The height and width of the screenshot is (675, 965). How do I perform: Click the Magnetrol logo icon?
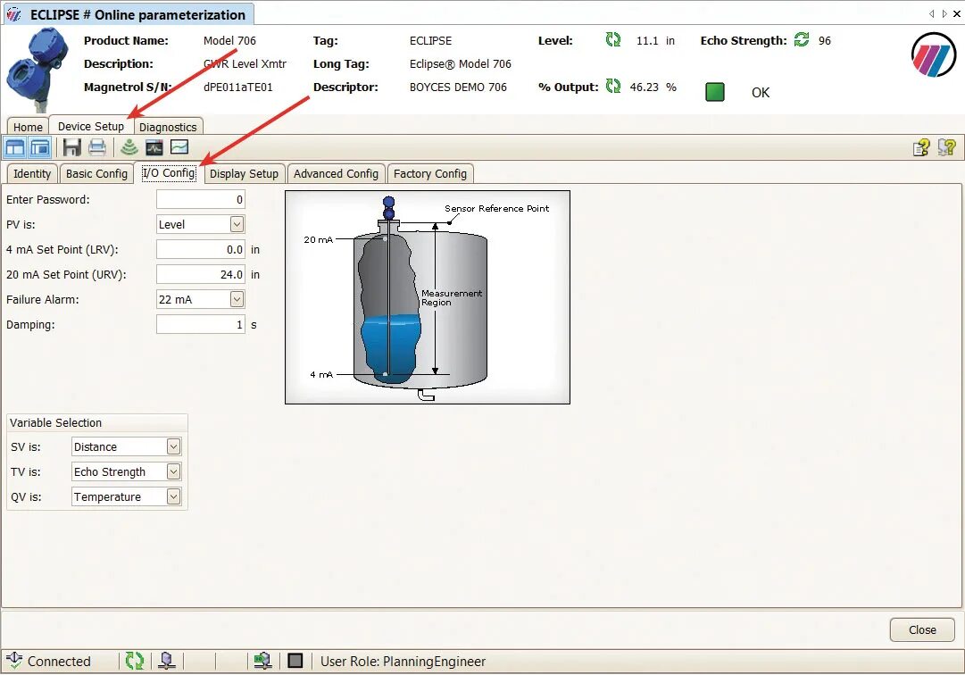[934, 54]
